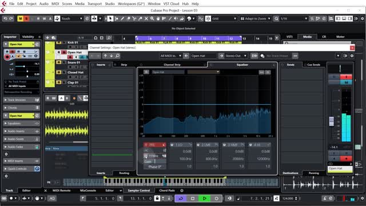Viewport: 366px width, 206px height.
Task: Open Chord Pads tab
Action: pos(167,191)
